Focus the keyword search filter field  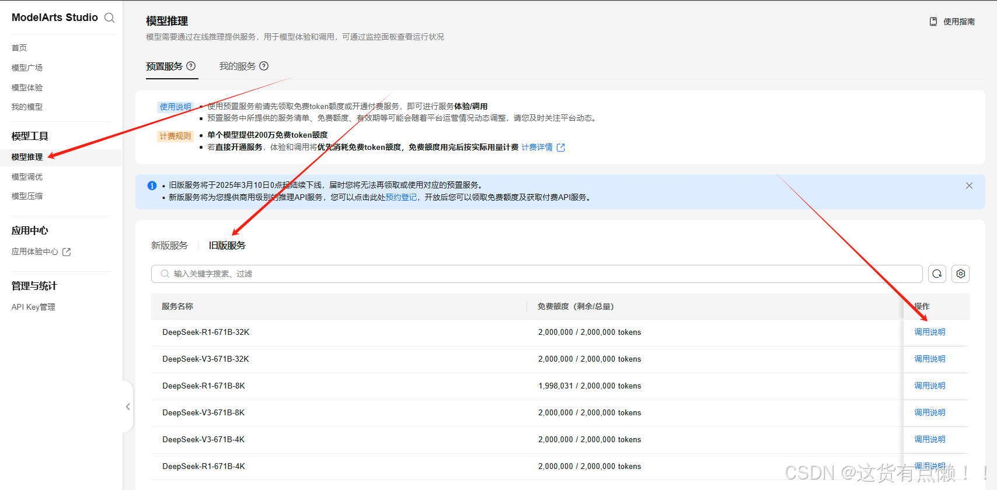[x=537, y=274]
